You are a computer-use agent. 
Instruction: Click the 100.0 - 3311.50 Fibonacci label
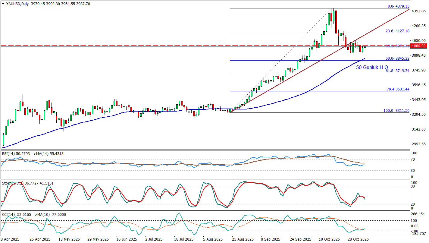[x=396, y=111]
